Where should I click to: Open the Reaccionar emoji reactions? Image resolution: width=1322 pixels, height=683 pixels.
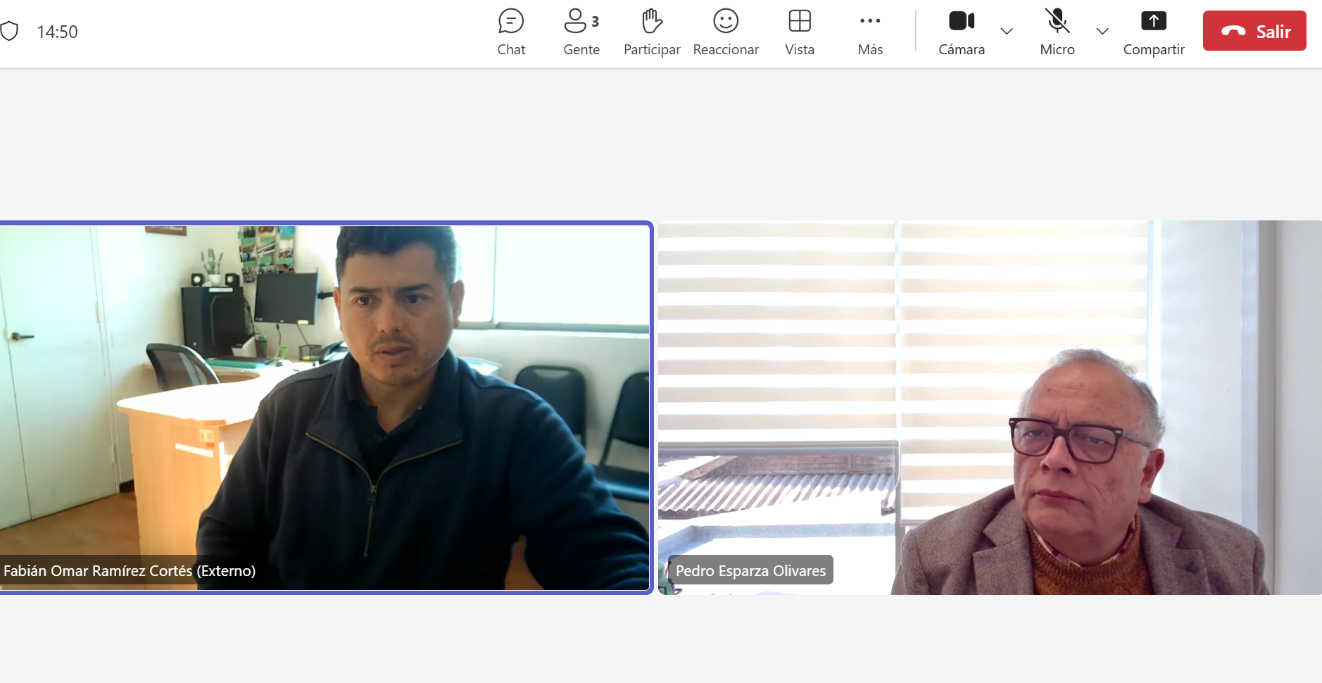coord(725,32)
